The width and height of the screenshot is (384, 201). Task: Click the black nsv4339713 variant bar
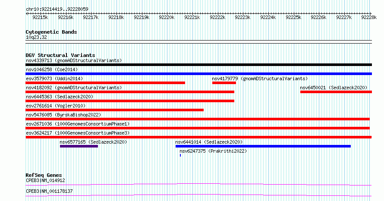coord(198,65)
